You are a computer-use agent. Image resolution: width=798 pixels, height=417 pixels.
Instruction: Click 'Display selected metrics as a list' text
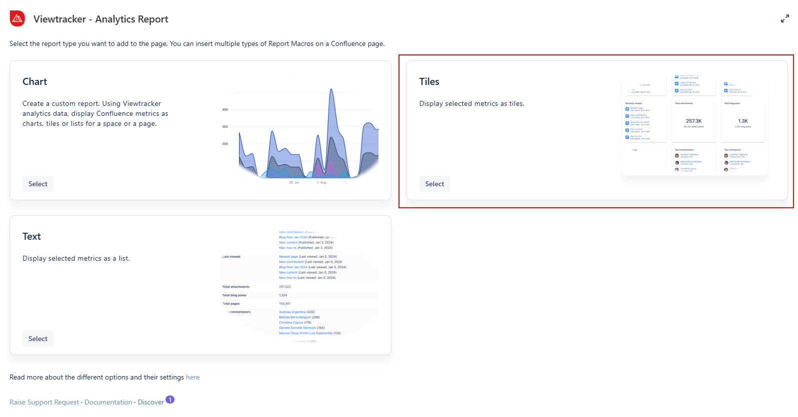[x=76, y=259]
